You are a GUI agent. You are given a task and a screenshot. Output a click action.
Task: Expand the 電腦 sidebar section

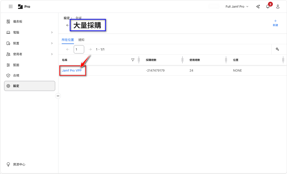tap(52, 32)
